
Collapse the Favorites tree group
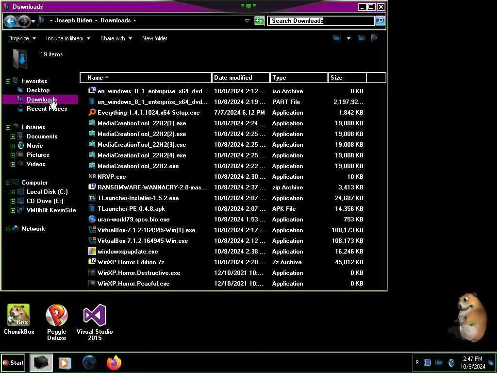[x=8, y=81]
